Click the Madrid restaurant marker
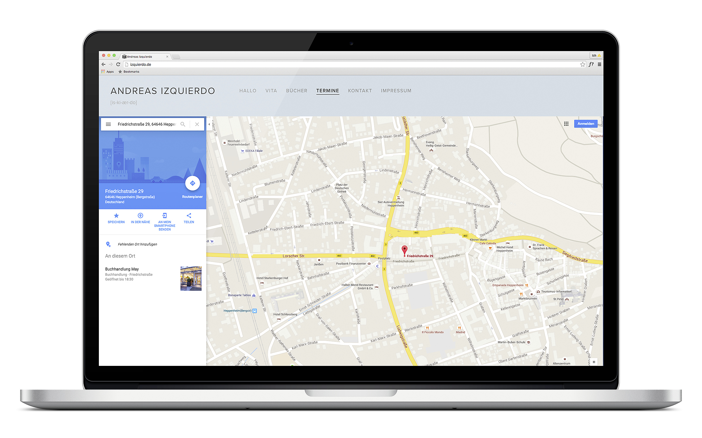This screenshot has height=438, width=702. click(x=460, y=328)
